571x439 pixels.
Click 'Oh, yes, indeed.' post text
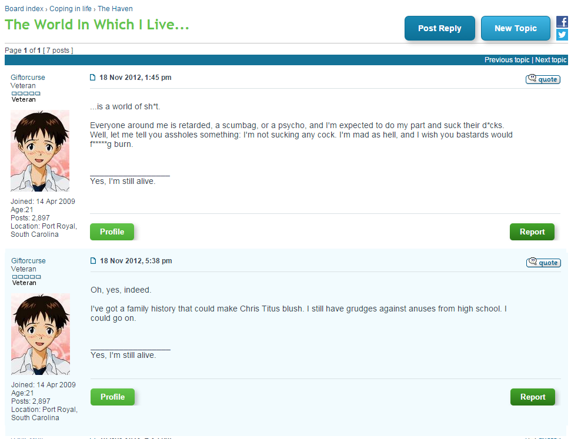click(x=121, y=290)
